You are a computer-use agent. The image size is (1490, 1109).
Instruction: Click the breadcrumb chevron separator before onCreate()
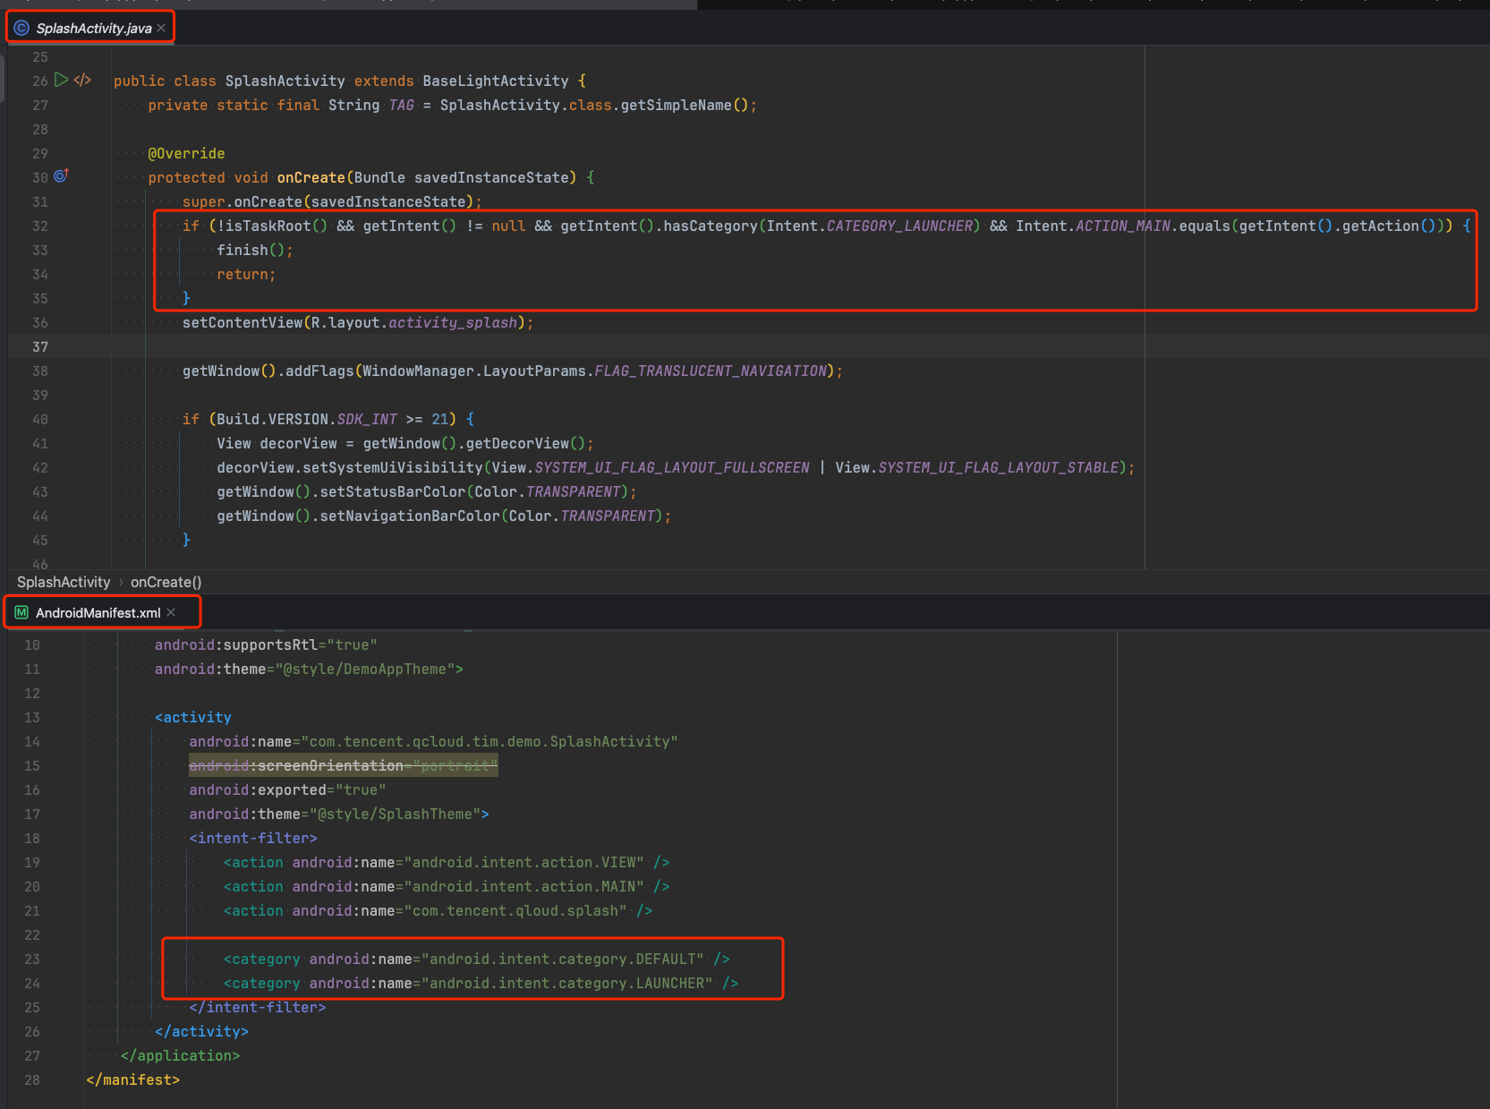(x=121, y=582)
